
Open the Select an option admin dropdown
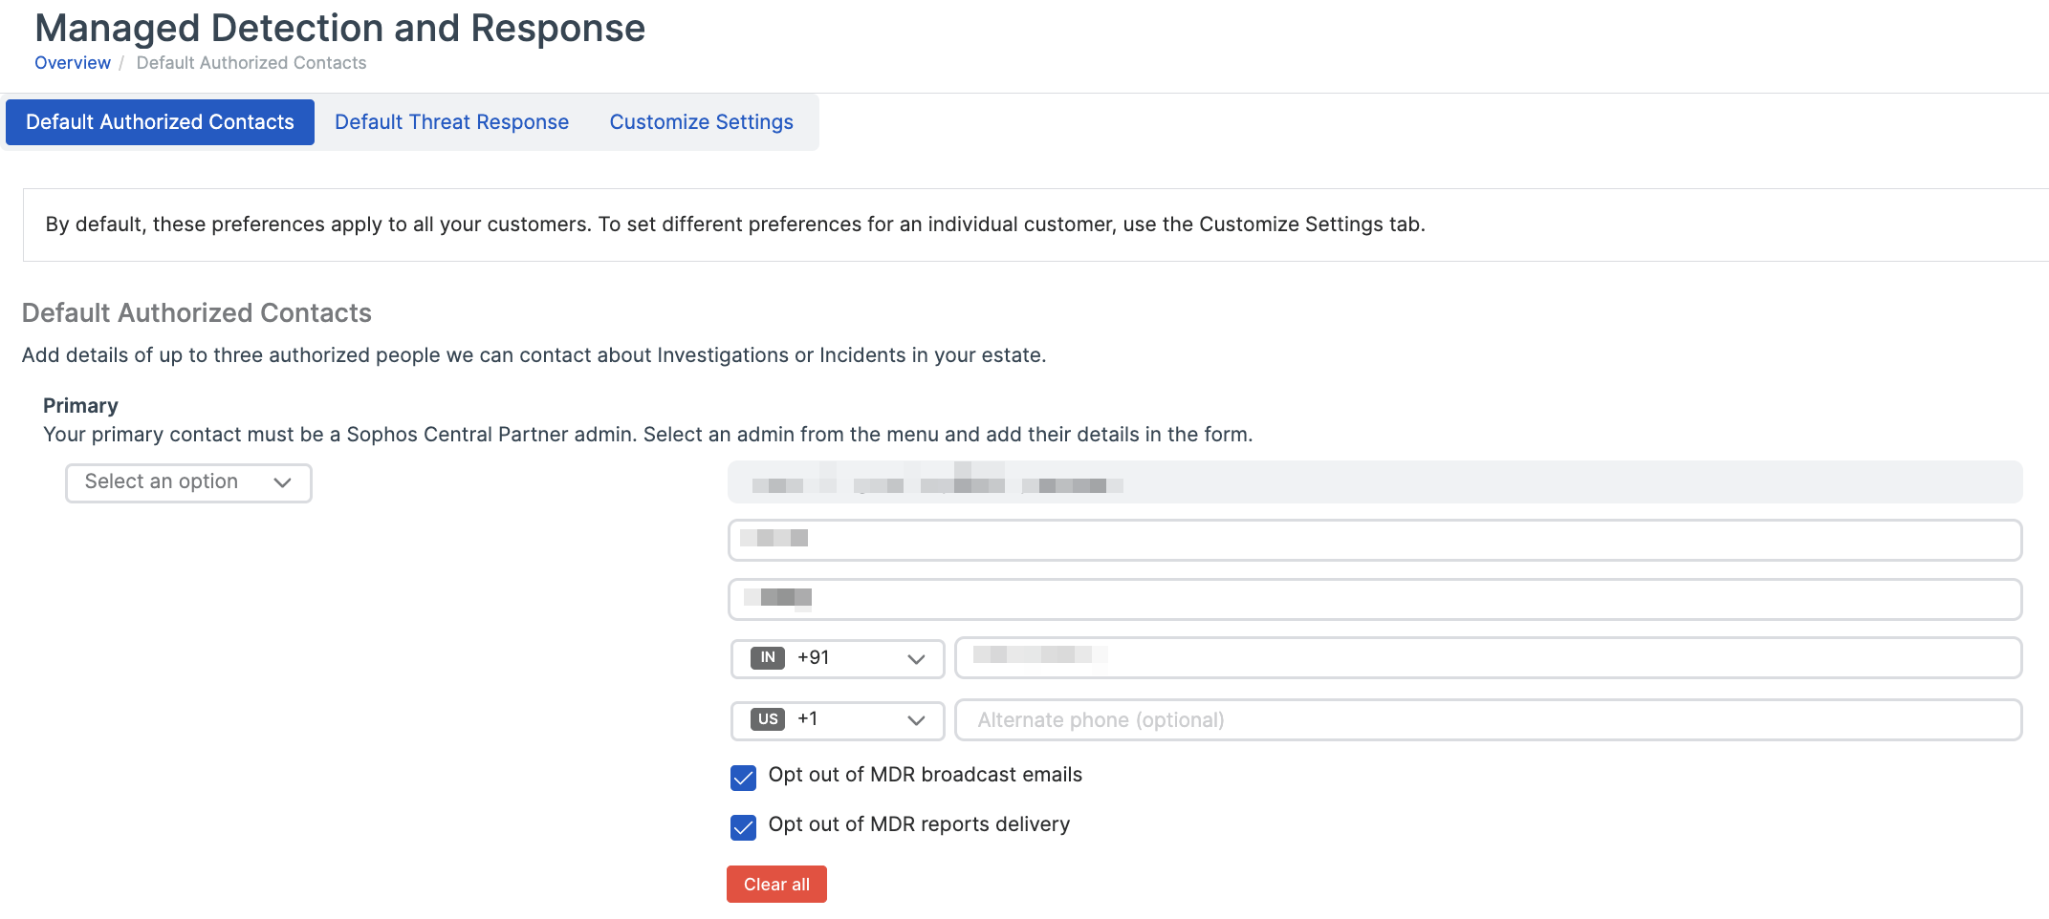pyautogui.click(x=187, y=483)
